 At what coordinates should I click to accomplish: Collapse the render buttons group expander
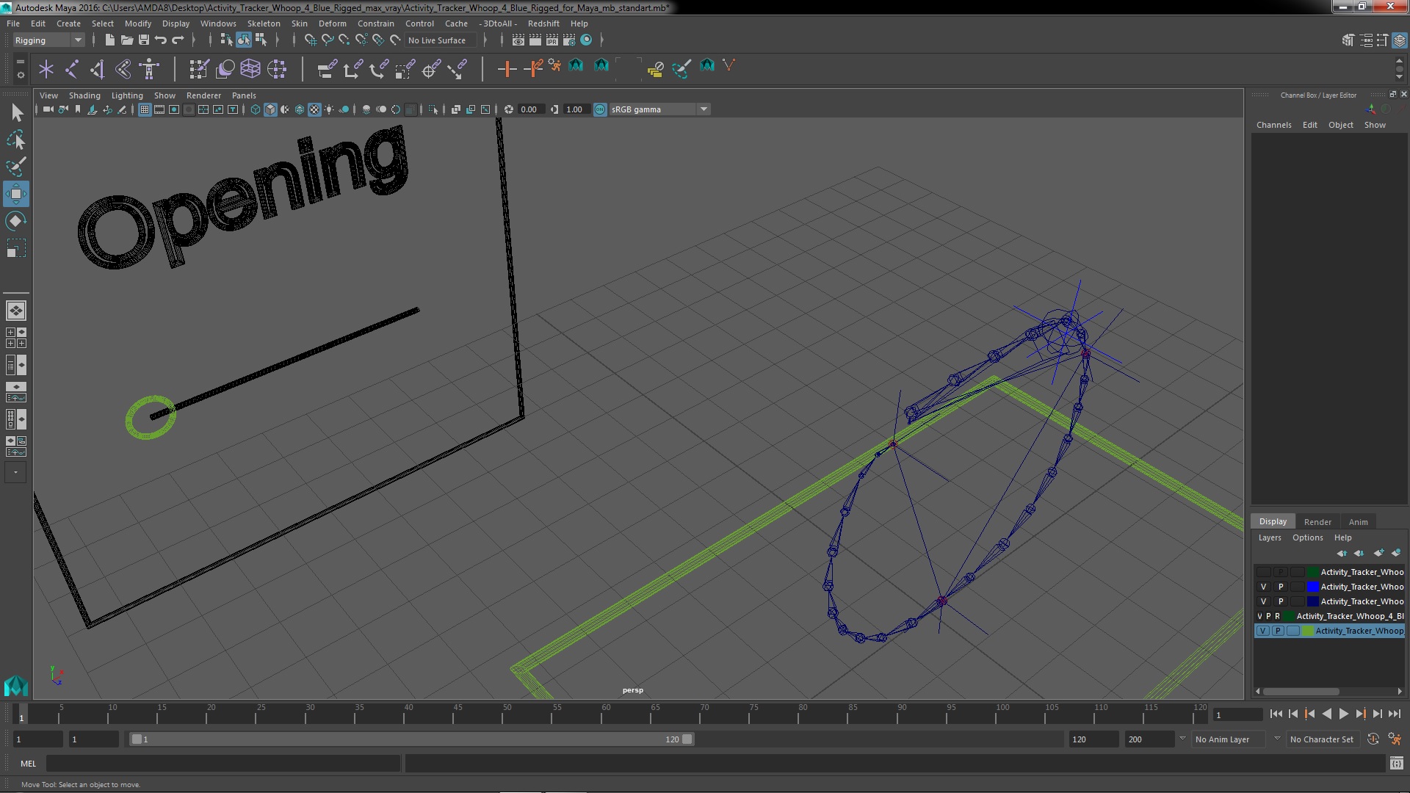coord(602,40)
